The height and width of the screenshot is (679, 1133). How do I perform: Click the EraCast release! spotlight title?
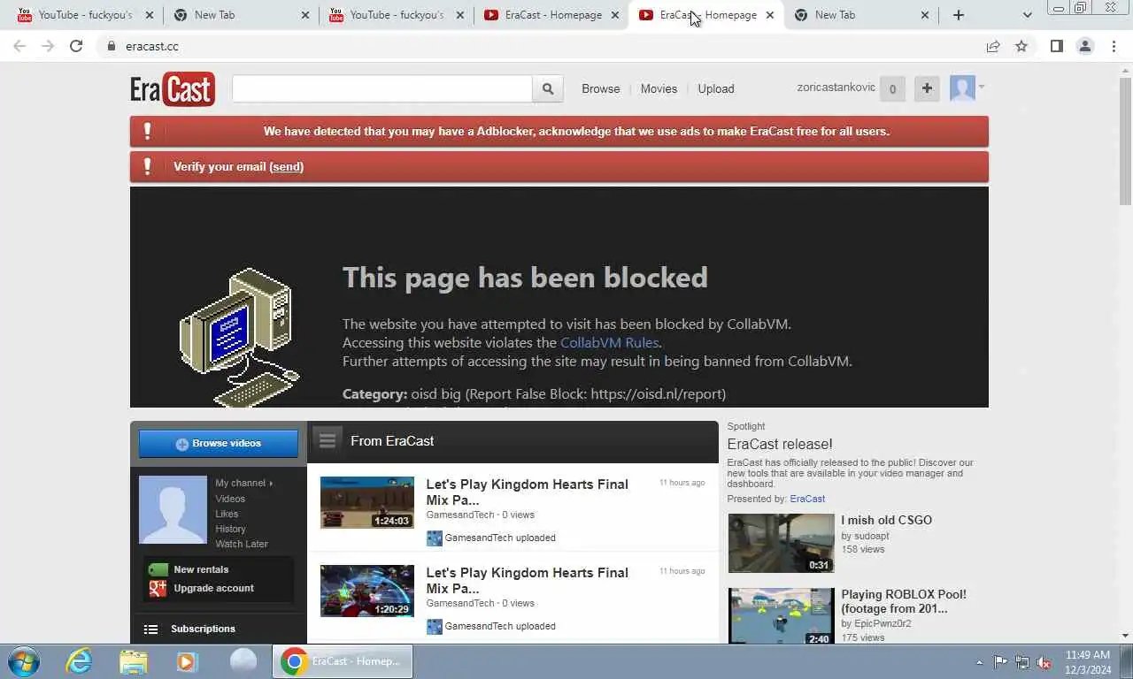tap(780, 444)
